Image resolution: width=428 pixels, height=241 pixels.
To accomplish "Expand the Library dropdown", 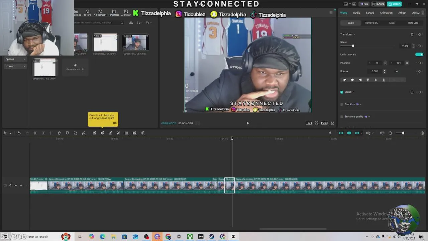I will (x=15, y=66).
